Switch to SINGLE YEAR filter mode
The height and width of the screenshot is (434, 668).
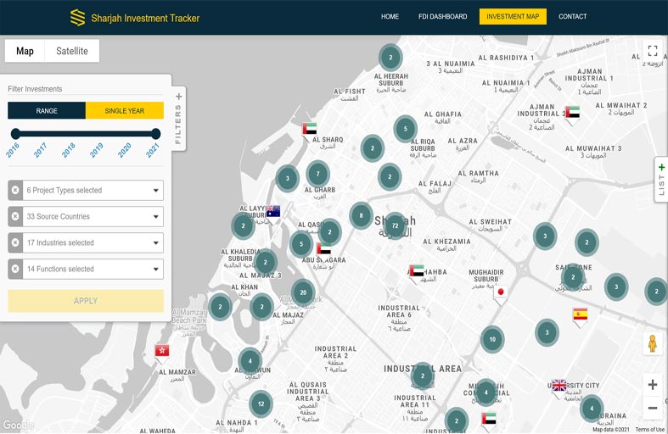coord(125,111)
